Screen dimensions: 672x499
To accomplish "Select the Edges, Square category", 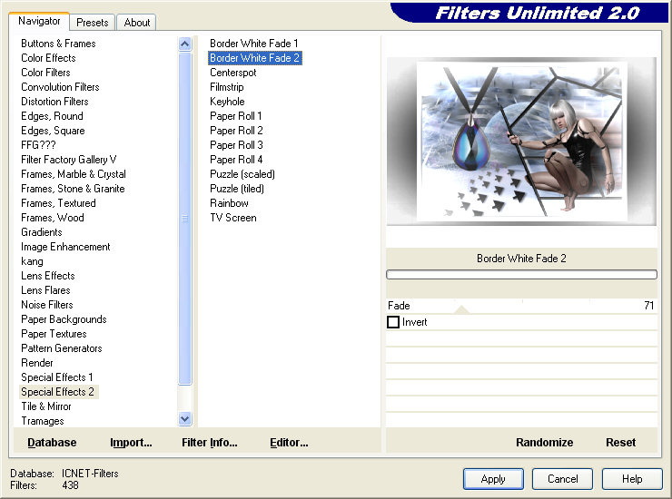I will click(x=53, y=131).
